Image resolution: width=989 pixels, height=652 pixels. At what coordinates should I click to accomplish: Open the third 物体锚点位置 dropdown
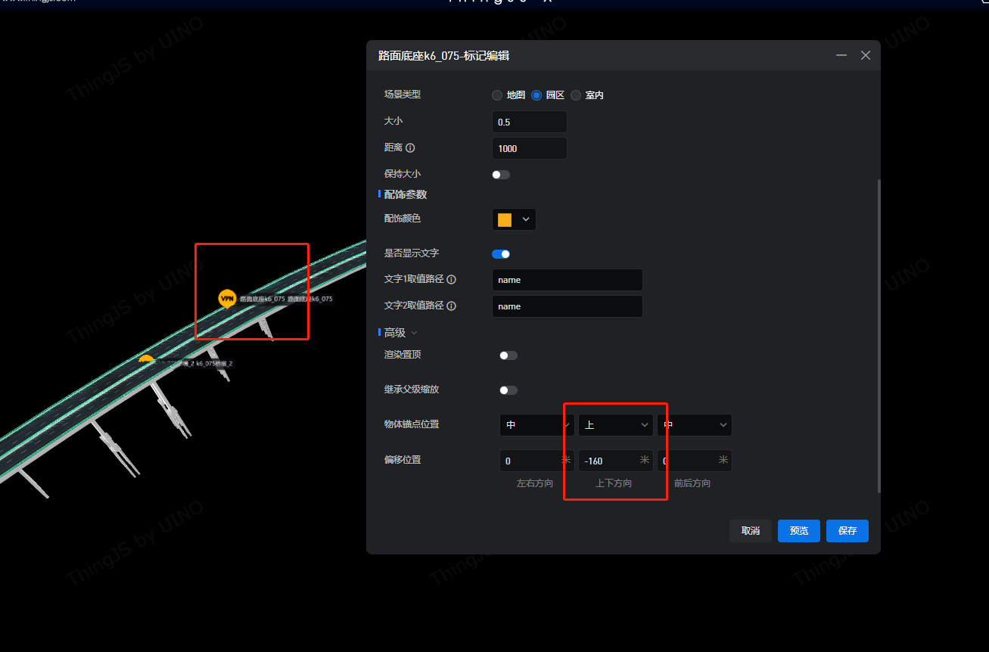pyautogui.click(x=695, y=425)
